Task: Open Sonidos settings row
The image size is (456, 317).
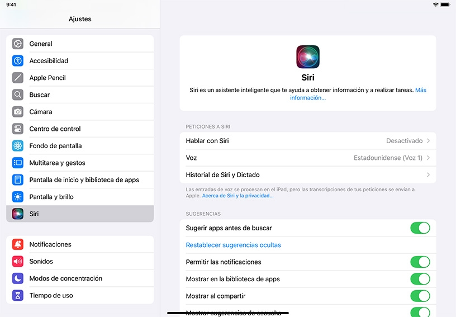Action: coord(80,262)
